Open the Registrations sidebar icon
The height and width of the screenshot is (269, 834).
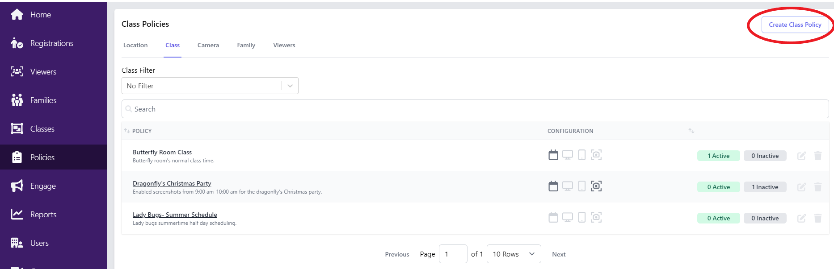pos(17,43)
